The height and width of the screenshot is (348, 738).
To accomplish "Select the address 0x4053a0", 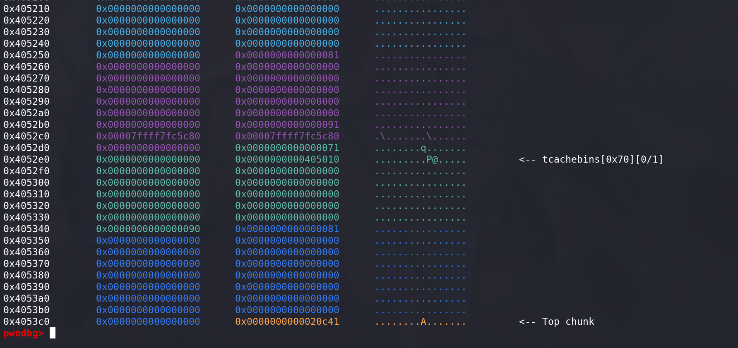I will tap(26, 298).
